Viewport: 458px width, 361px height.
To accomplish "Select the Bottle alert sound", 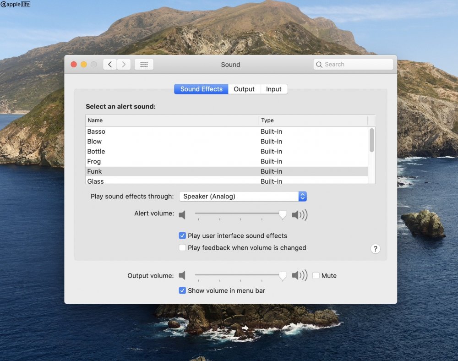I will point(227,151).
